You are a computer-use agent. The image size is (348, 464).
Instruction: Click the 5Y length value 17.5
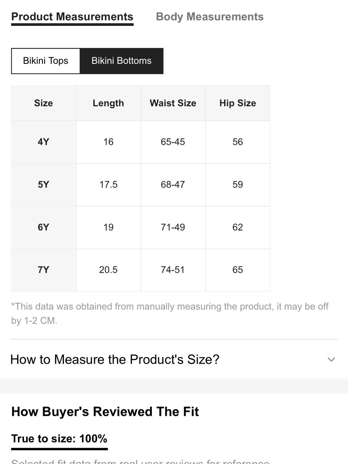[108, 185]
